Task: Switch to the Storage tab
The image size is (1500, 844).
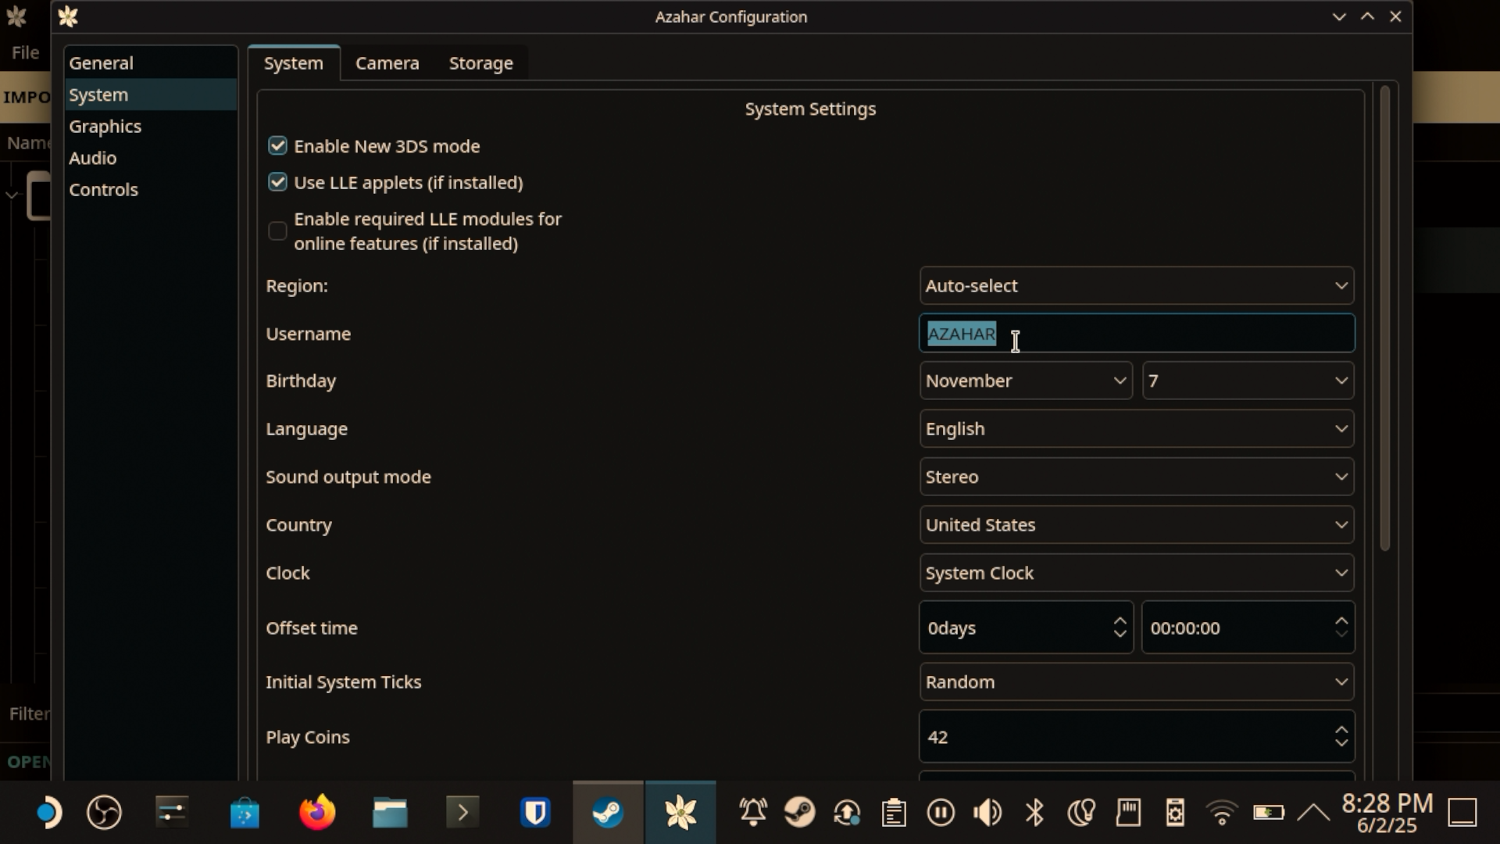Action: 481,63
